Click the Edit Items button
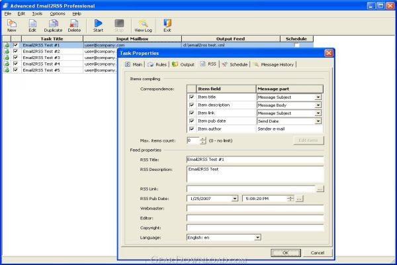397x265 pixels. 308,140
